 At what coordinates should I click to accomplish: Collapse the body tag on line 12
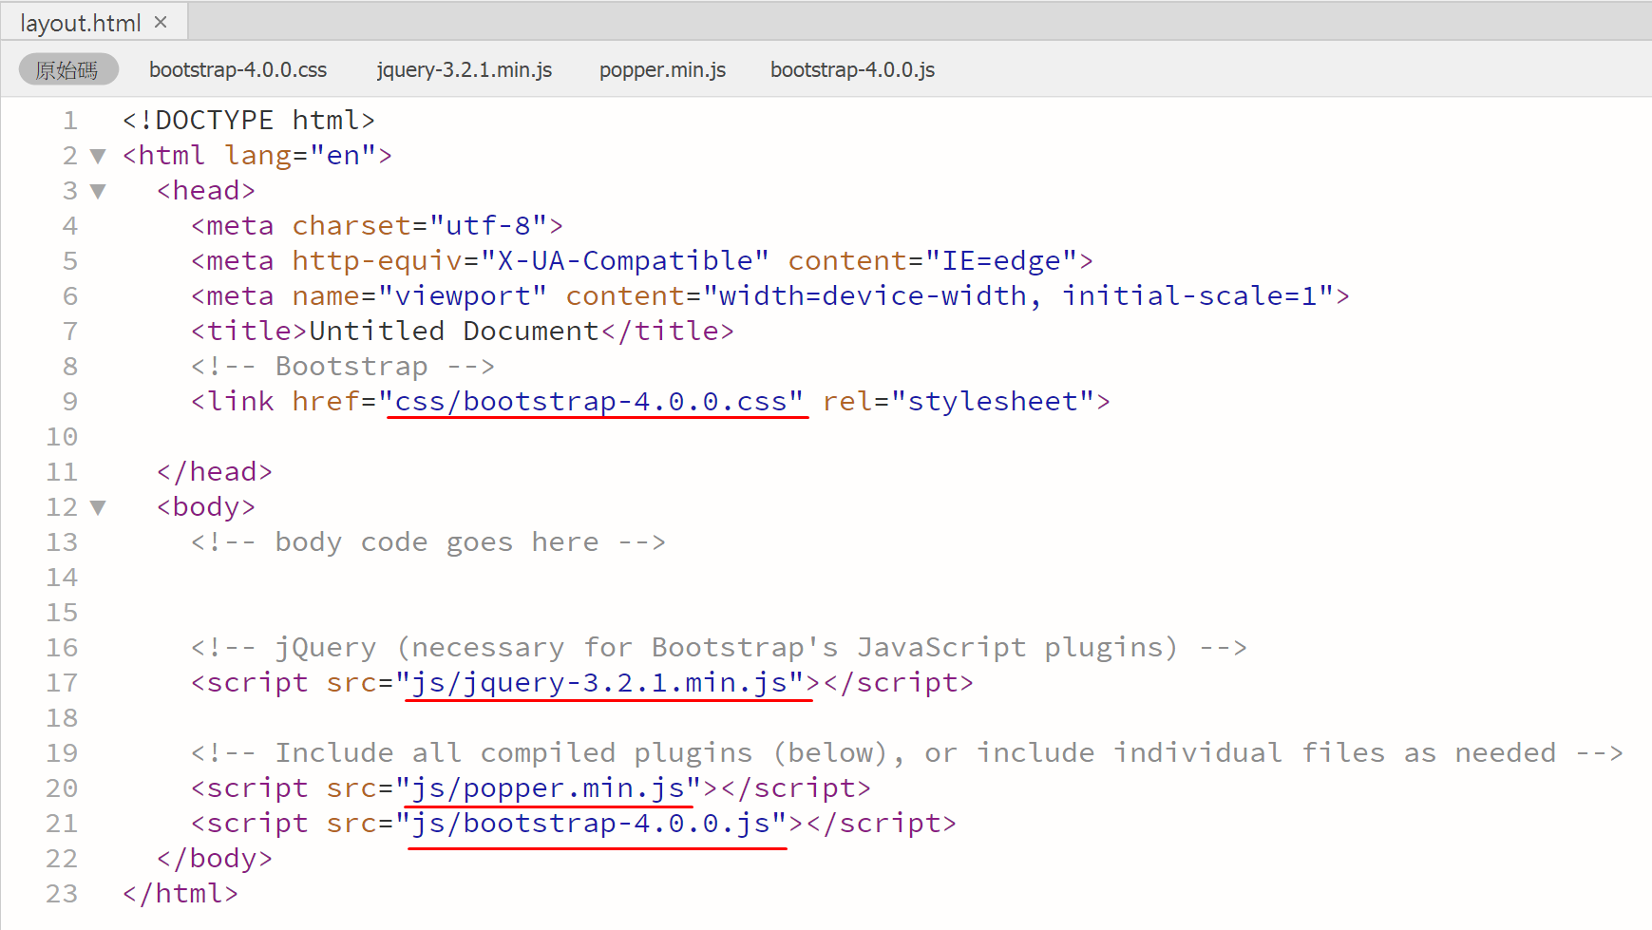[x=98, y=507]
